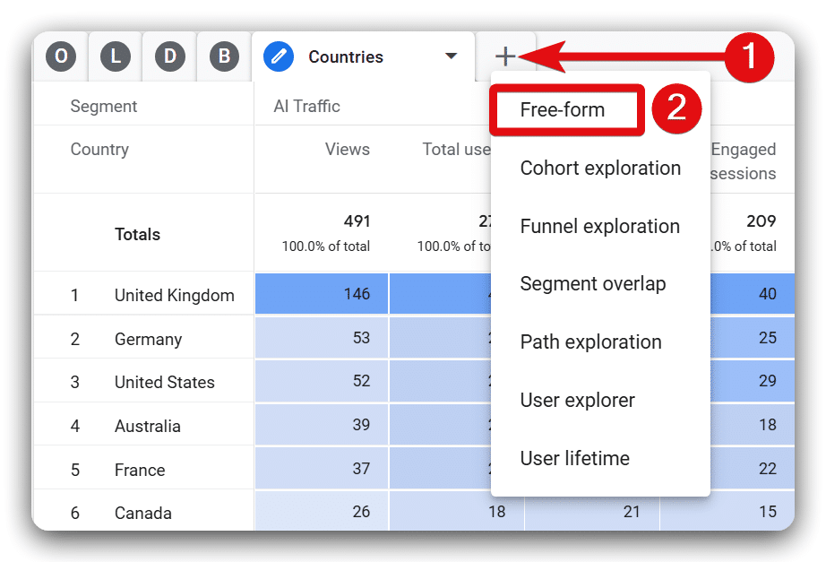Click the Views column header
The image size is (826, 562).
coord(348,150)
